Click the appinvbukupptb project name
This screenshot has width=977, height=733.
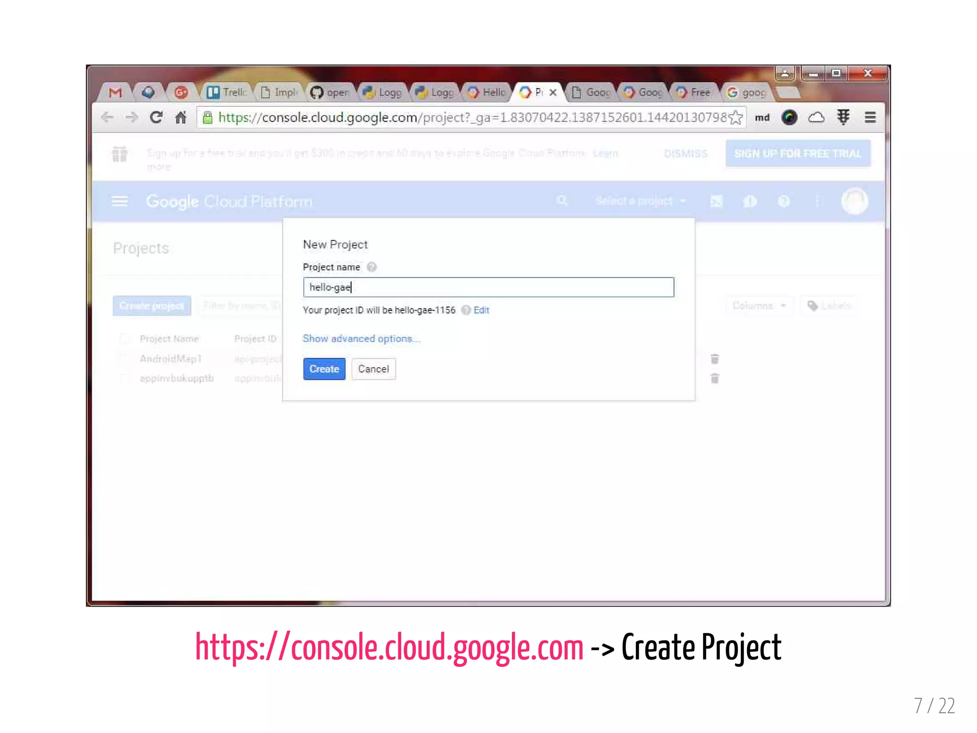click(177, 378)
